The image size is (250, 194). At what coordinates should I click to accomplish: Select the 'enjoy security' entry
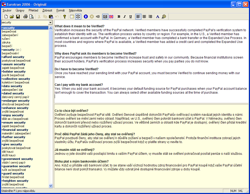[13, 115]
